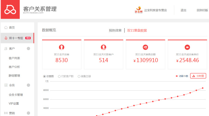Select the 访客数 radio button

coord(45,76)
